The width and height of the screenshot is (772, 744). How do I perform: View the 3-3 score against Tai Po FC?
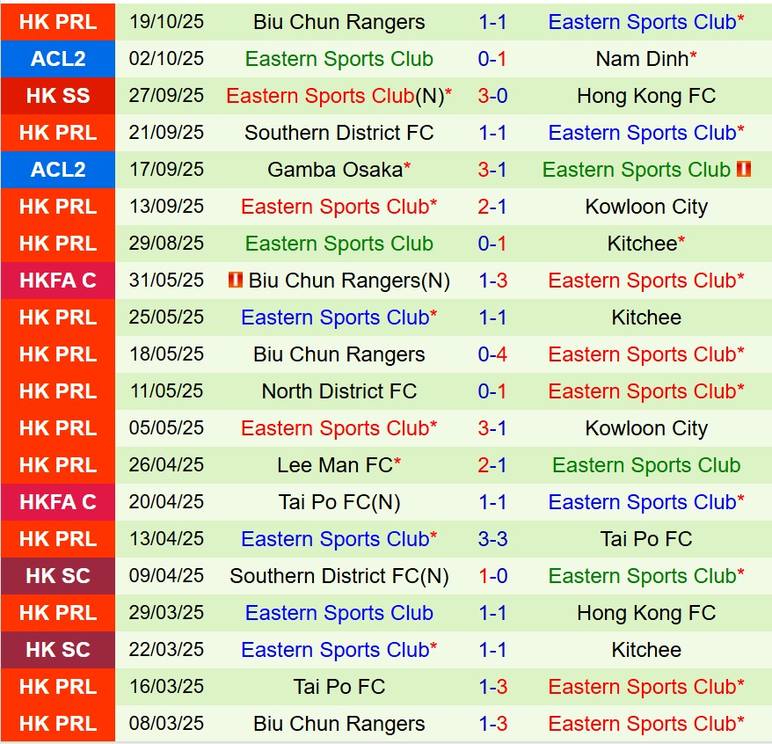tap(492, 539)
